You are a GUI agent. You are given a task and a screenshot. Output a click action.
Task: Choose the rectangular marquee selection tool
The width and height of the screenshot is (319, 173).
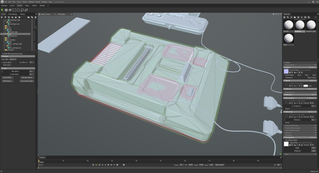point(14,10)
